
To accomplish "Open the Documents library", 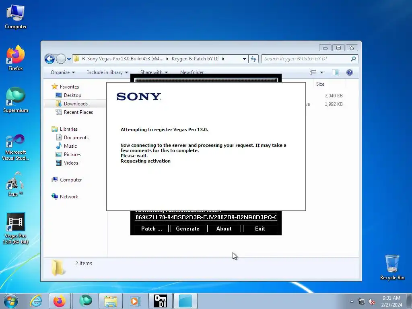I will pos(76,138).
